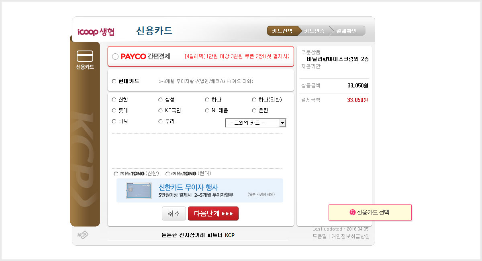Select 신한 card radio button
Viewport: 482px width, 261px height.
point(114,100)
